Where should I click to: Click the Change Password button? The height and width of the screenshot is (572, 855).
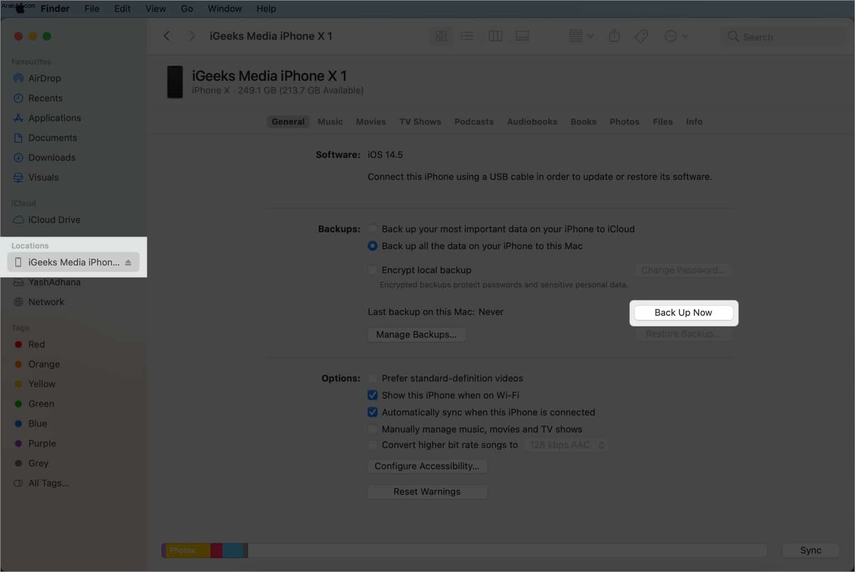pyautogui.click(x=683, y=270)
